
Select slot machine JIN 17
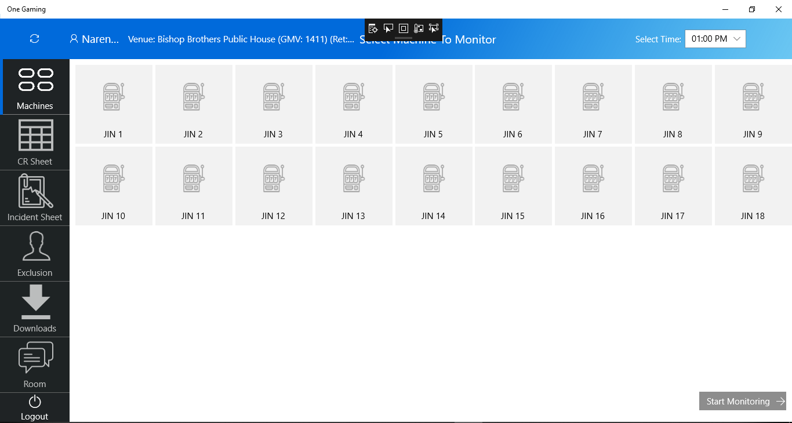(673, 185)
